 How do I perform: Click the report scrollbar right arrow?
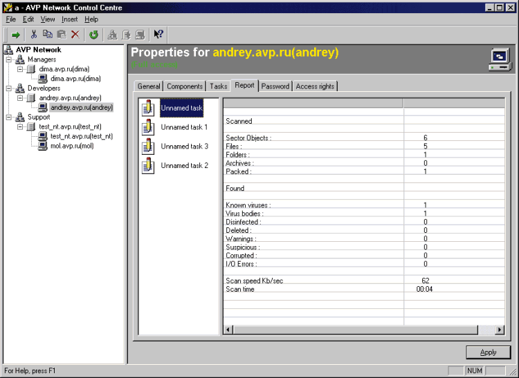tap(500, 330)
